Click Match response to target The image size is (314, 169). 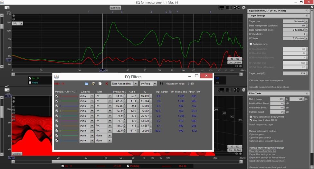(x=261, y=124)
